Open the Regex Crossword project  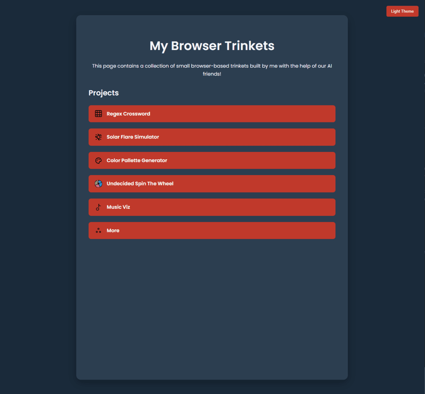(x=128, y=114)
